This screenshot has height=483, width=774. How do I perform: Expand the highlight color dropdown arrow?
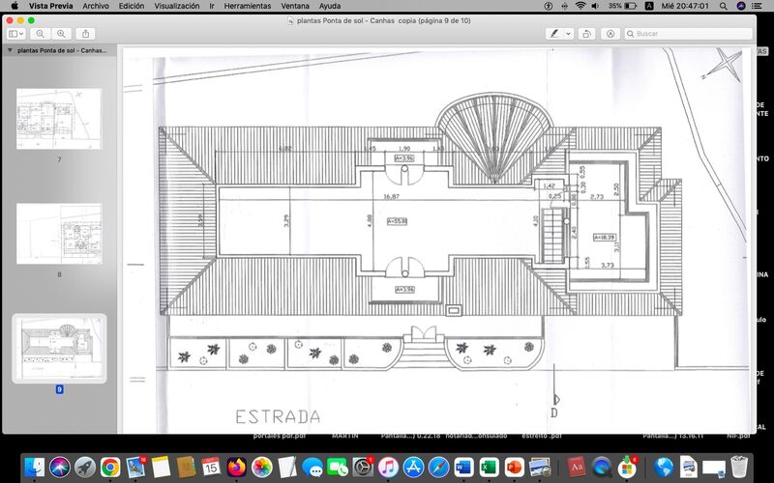(568, 34)
